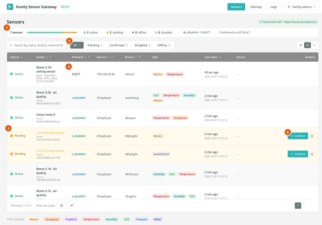This screenshot has width=322, height=225.
Task: Click the Presence legend swatch
Action: click(x=71, y=219)
